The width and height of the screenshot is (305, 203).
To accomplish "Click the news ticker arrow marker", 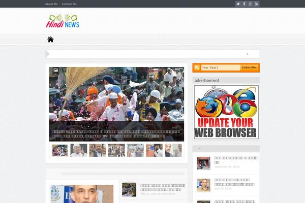I will (x=47, y=54).
